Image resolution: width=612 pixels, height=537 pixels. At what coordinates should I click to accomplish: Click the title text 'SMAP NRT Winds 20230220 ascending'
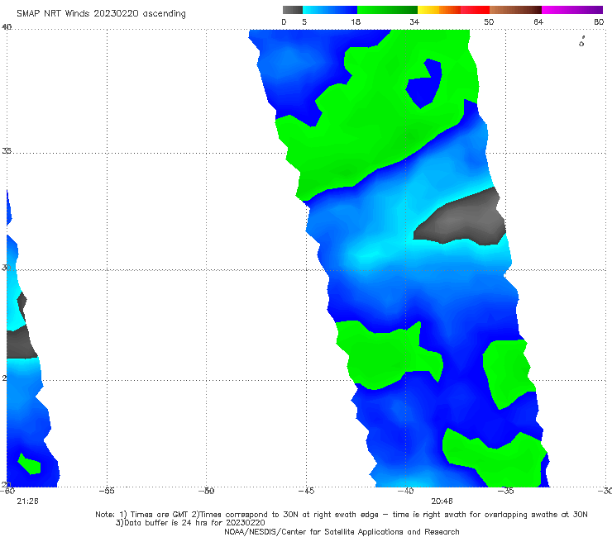click(101, 14)
